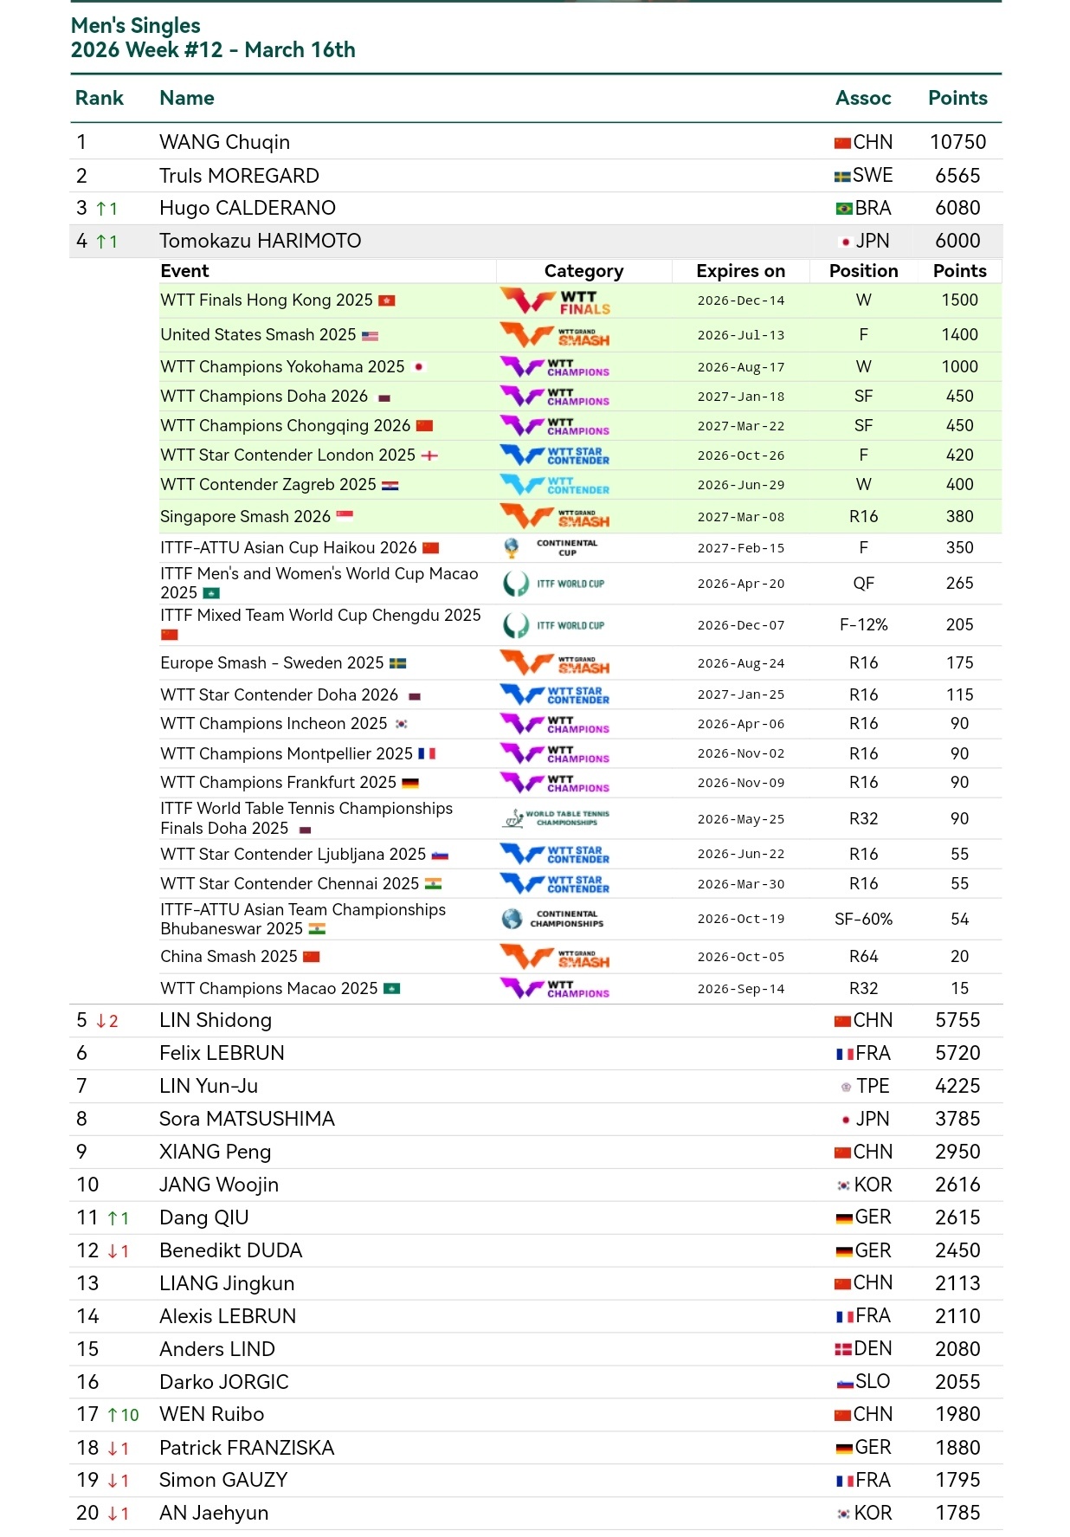
Task: Click Star Contender logo in Chennai 2025 row
Action: (555, 884)
